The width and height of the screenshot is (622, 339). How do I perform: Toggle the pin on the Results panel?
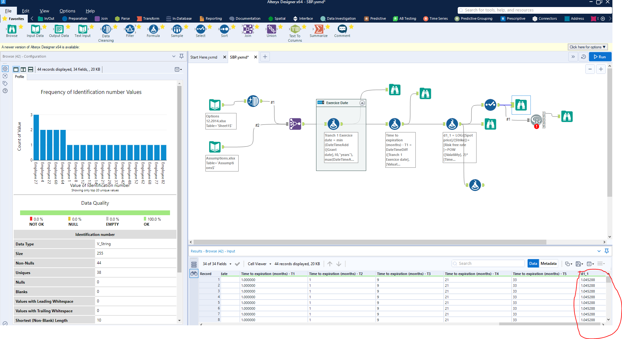pos(607,251)
